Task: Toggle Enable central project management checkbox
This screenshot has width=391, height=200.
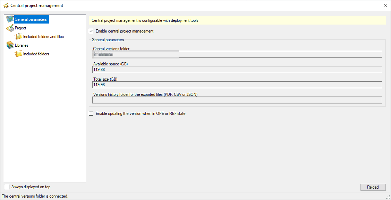Action: (91, 31)
